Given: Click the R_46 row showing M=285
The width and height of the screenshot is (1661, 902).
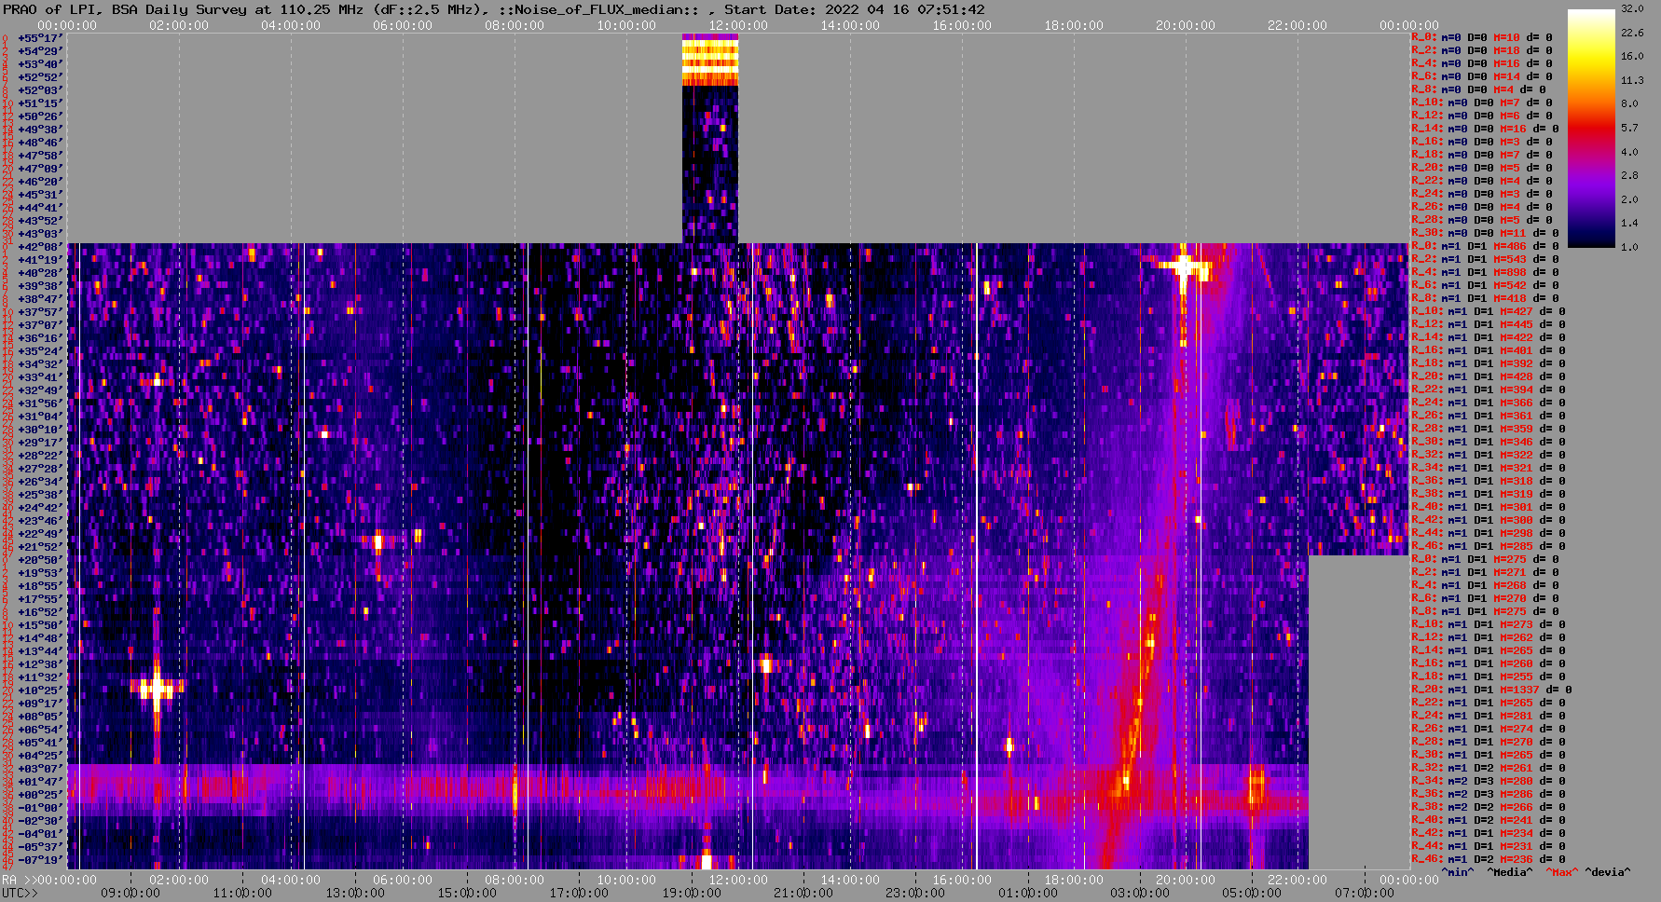Looking at the screenshot, I should (1489, 547).
